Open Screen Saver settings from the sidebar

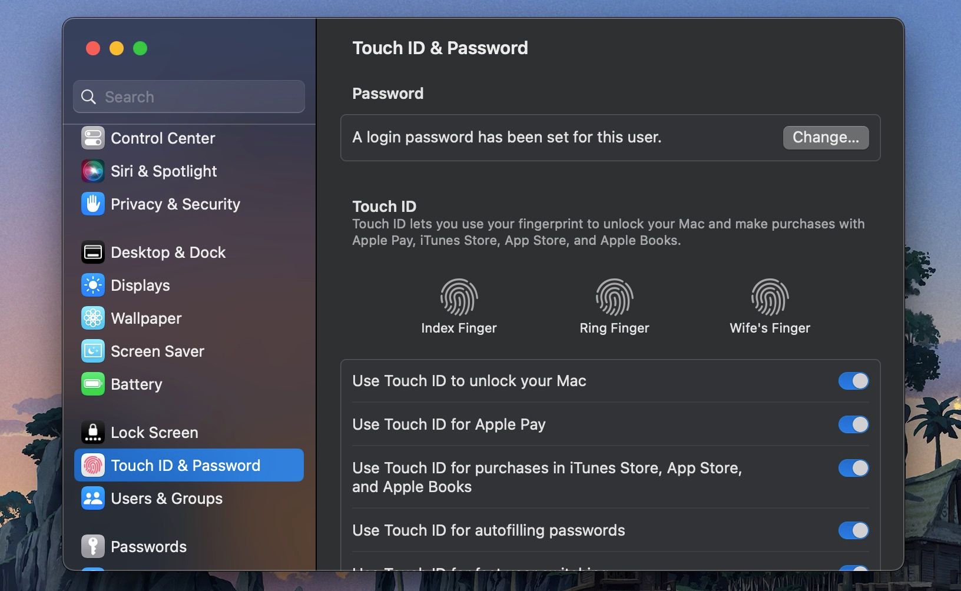point(92,351)
